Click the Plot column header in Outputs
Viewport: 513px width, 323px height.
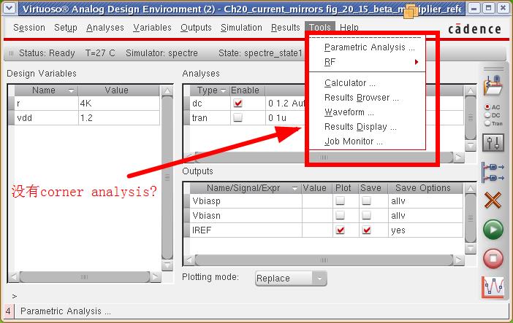click(x=346, y=188)
